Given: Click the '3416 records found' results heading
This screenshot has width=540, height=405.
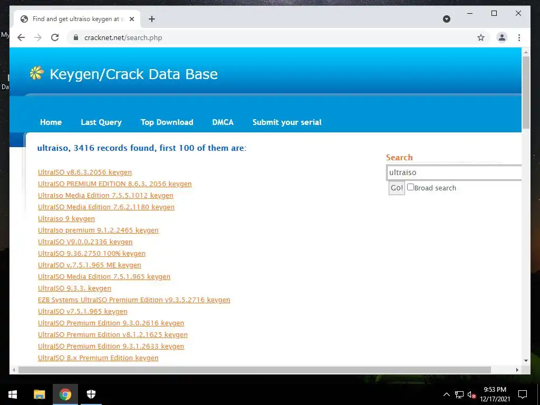Looking at the screenshot, I should (x=142, y=148).
